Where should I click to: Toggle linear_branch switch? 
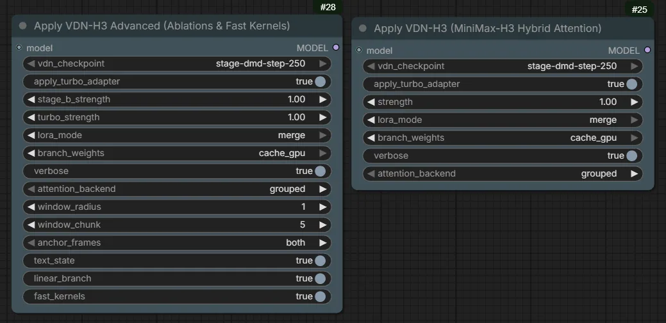pyautogui.click(x=321, y=278)
